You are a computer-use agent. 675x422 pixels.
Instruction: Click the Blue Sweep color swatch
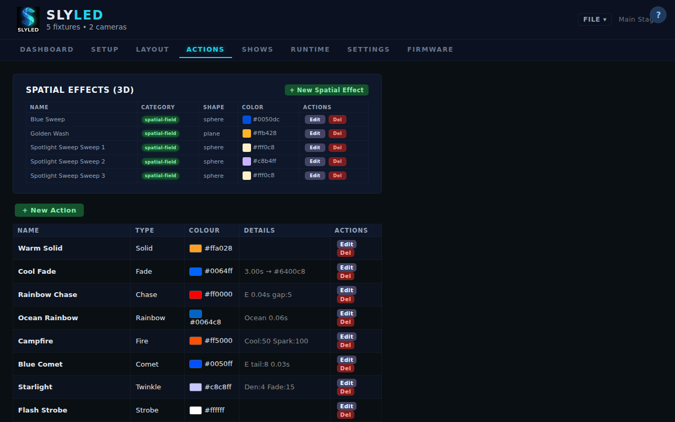point(246,120)
